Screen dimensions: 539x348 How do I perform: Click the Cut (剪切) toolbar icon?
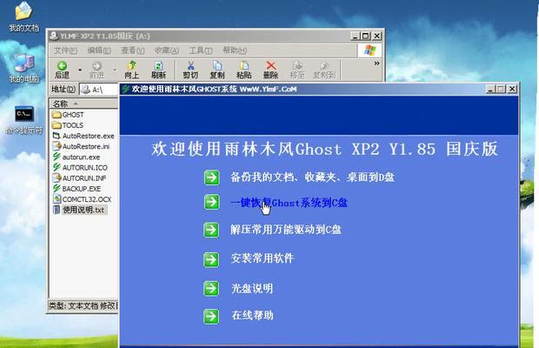[x=190, y=70]
